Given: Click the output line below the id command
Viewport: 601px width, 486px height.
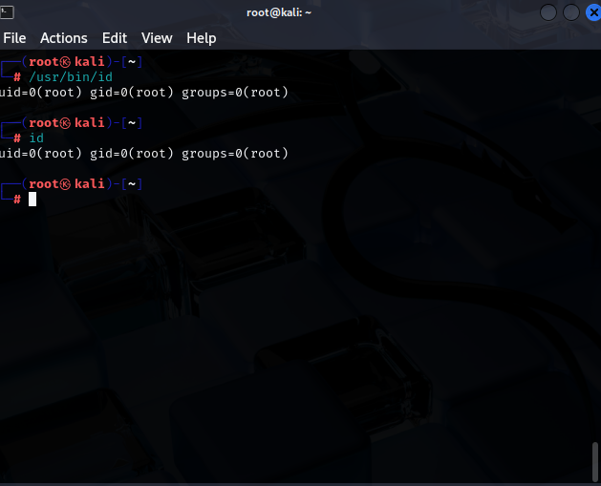Looking at the screenshot, I should point(143,154).
